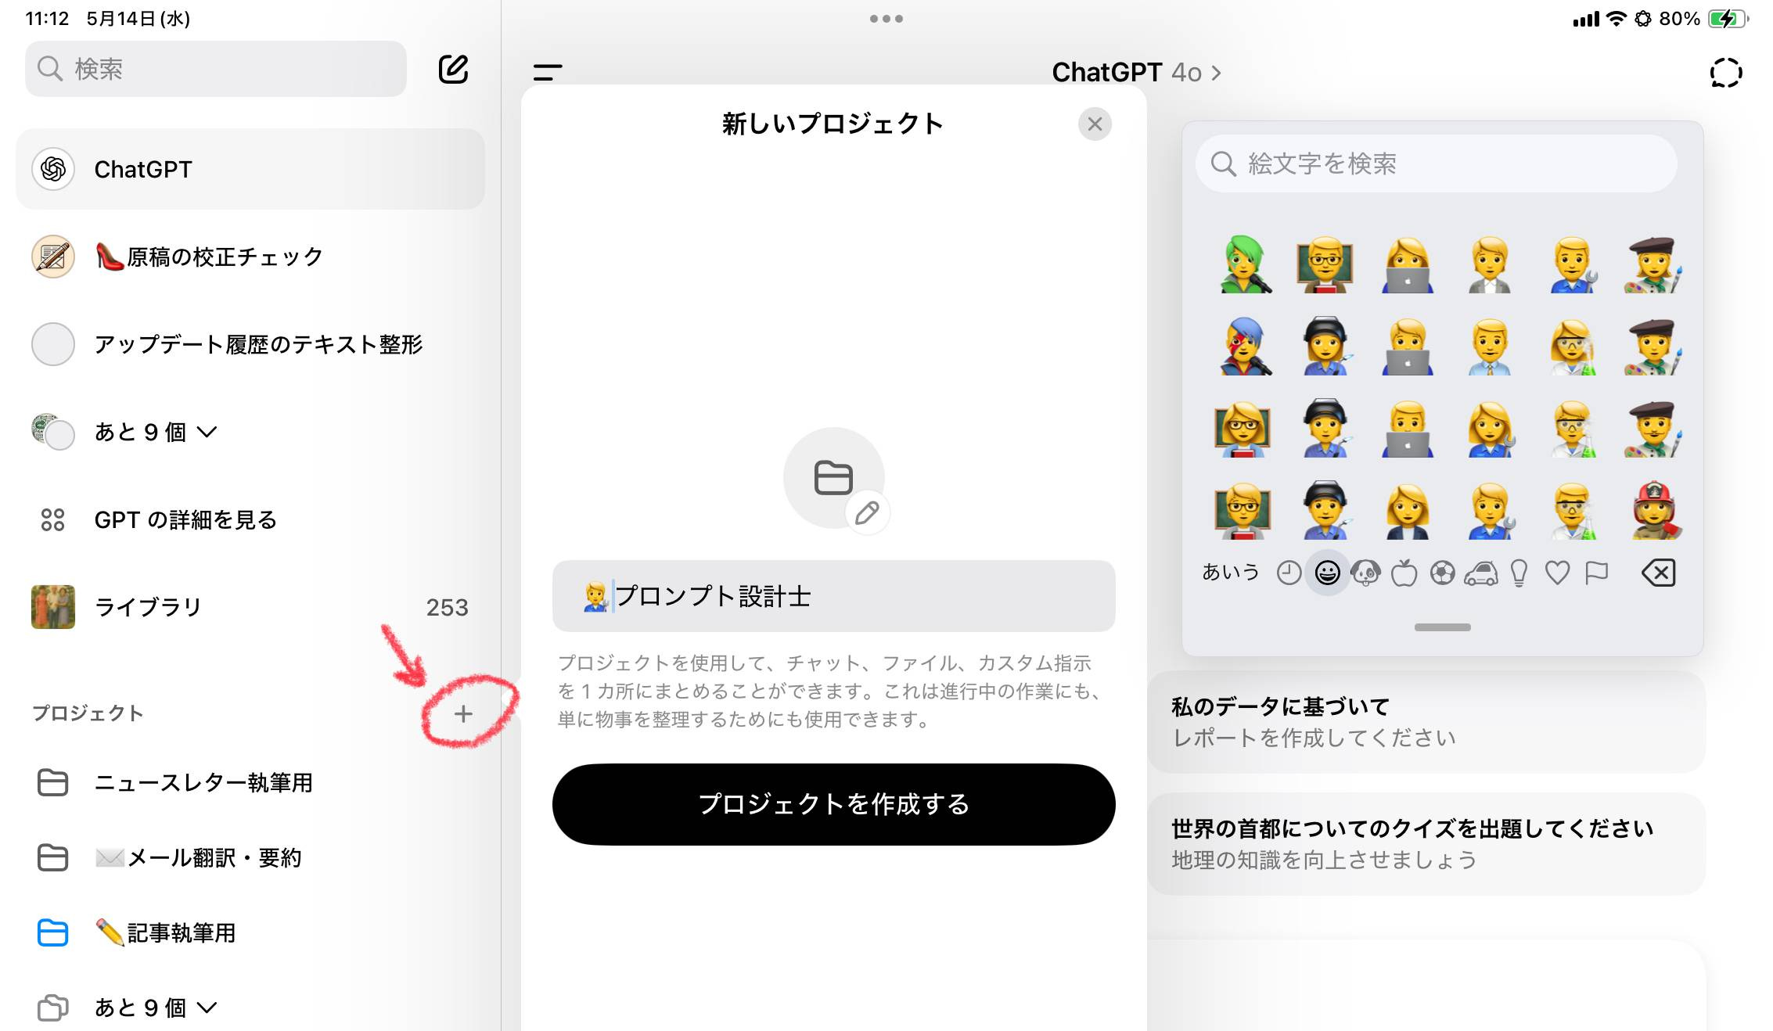Start a temporary chat with the dashed circle icon
1773x1031 pixels.
click(x=1725, y=73)
